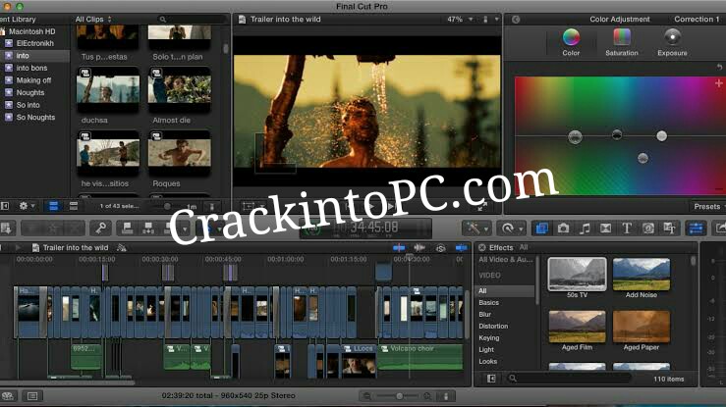This screenshot has width=726, height=407.
Task: Click the search icon in Effects browser
Action: (513, 379)
